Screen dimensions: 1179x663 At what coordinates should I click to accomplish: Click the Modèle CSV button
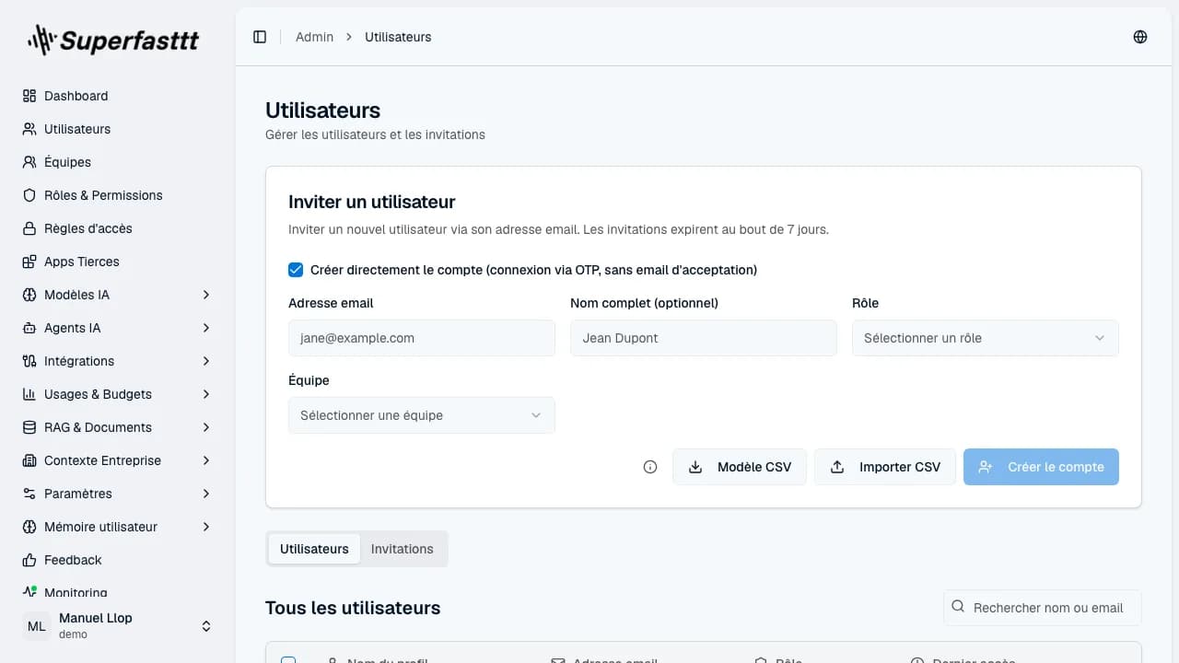coord(740,467)
